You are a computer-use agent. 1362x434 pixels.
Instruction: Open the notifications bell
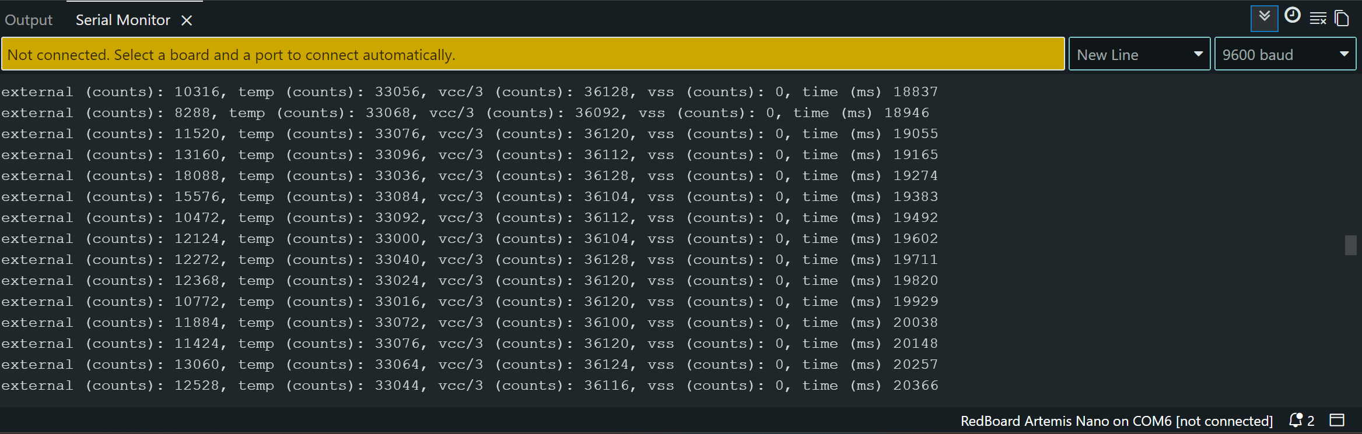pyautogui.click(x=1296, y=420)
